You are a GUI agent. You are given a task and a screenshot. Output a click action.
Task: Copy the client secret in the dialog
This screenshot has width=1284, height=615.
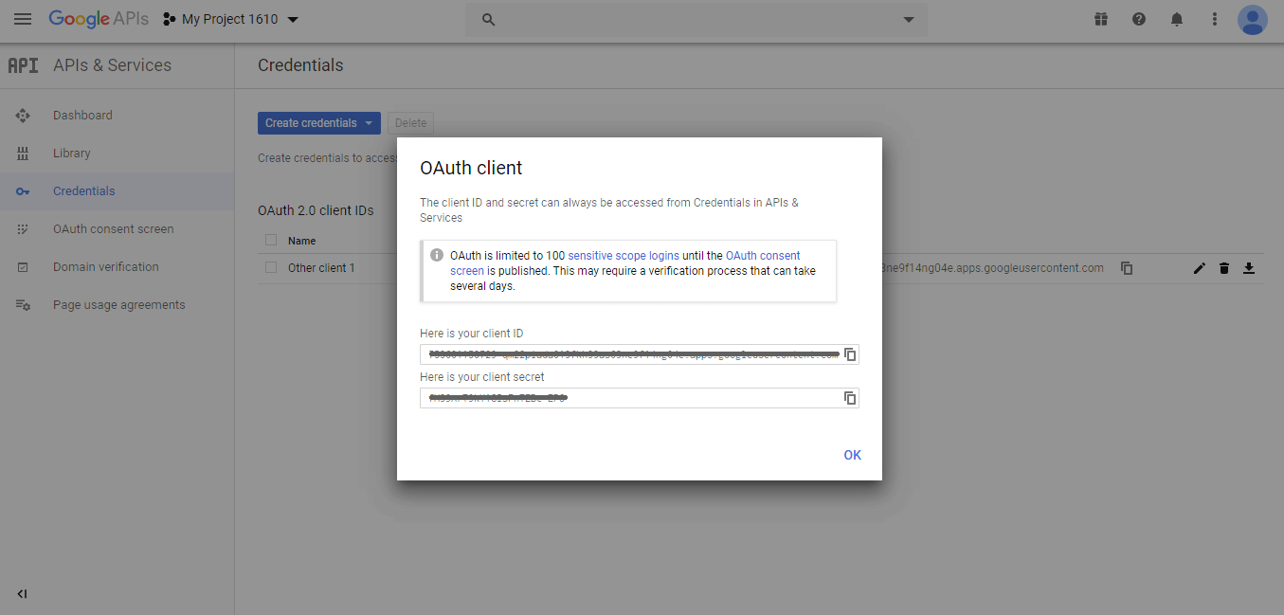850,398
